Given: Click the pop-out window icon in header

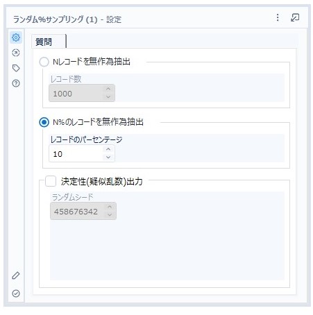Looking at the screenshot, I should click(295, 17).
